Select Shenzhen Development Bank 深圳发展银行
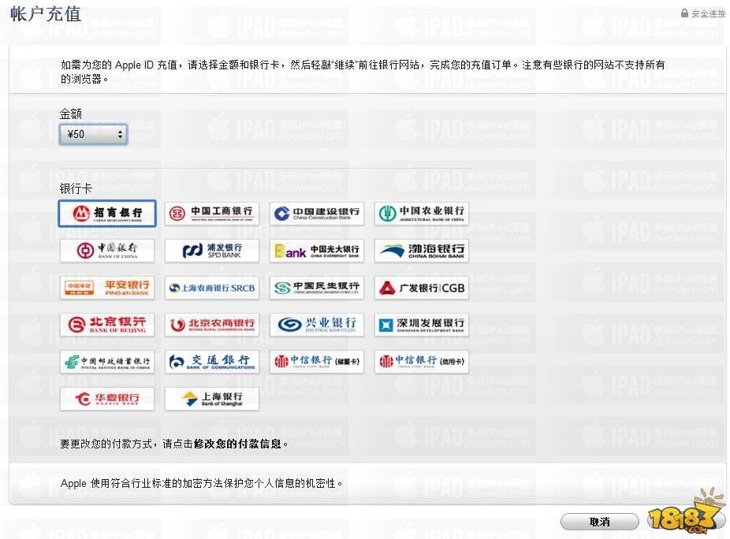 [421, 325]
